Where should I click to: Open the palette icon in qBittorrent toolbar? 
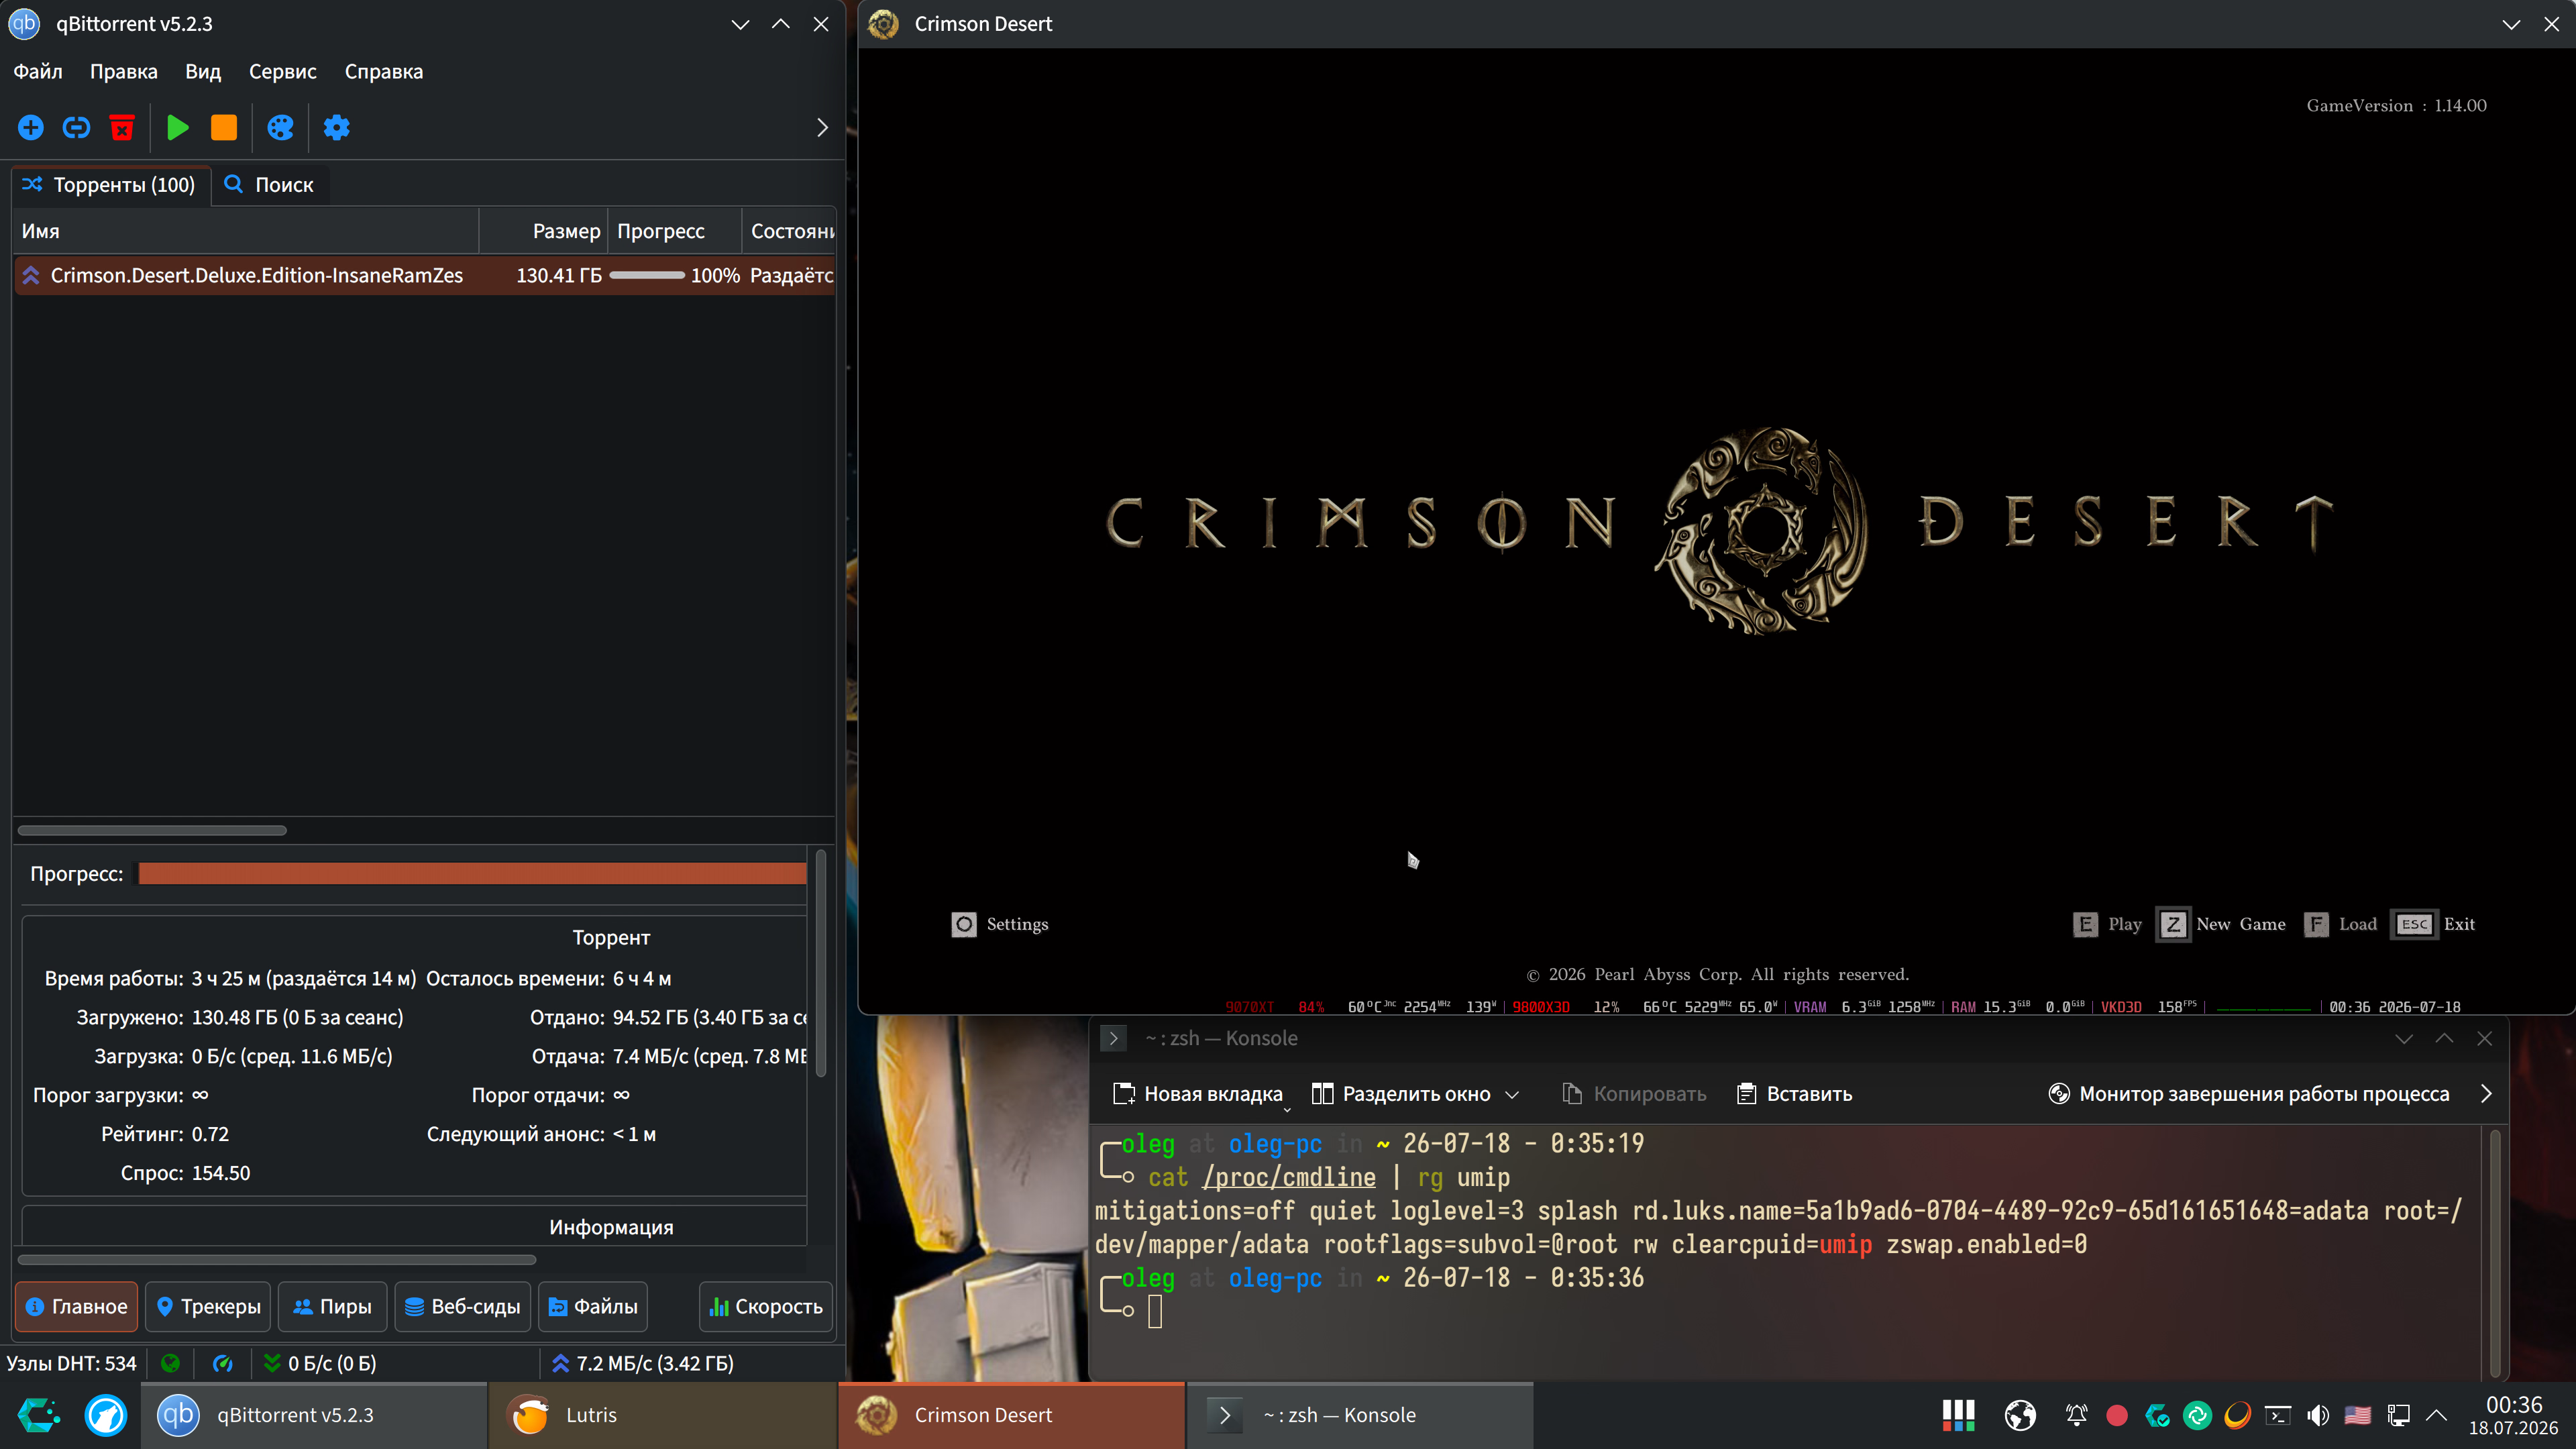coord(280,128)
